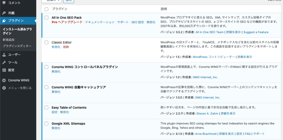
Task: Check the Easy Table of Contents checkbox
Action: click(46, 108)
